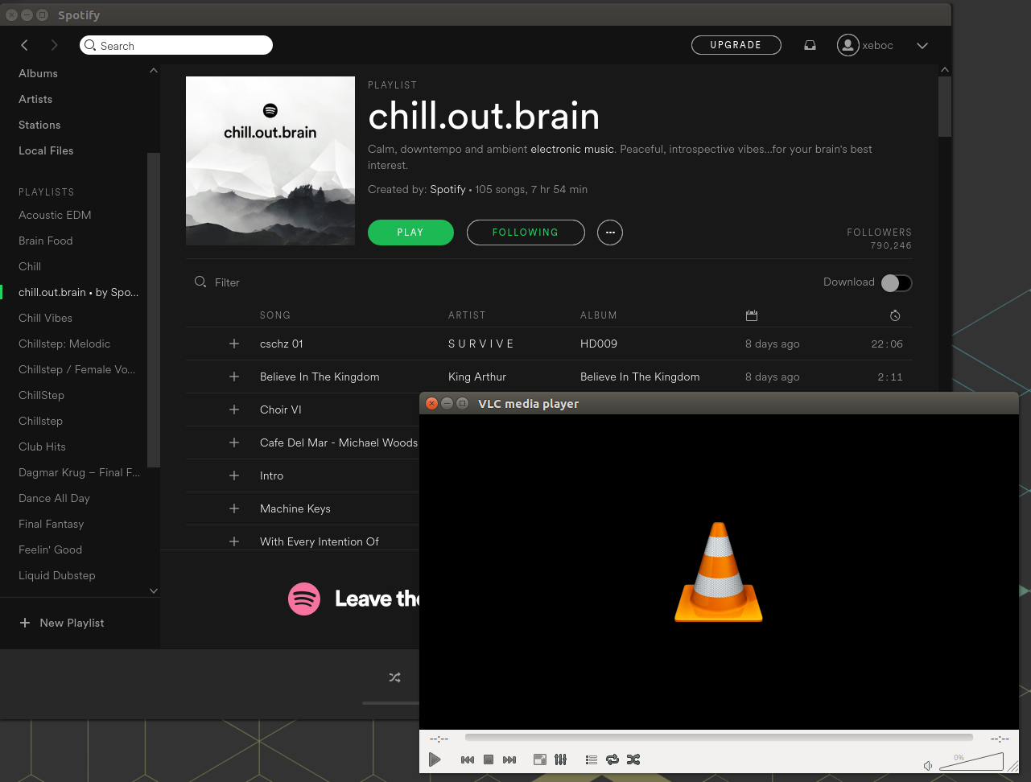The height and width of the screenshot is (782, 1031).
Task: Enable shuffle in Spotify player bar
Action: [x=394, y=677]
